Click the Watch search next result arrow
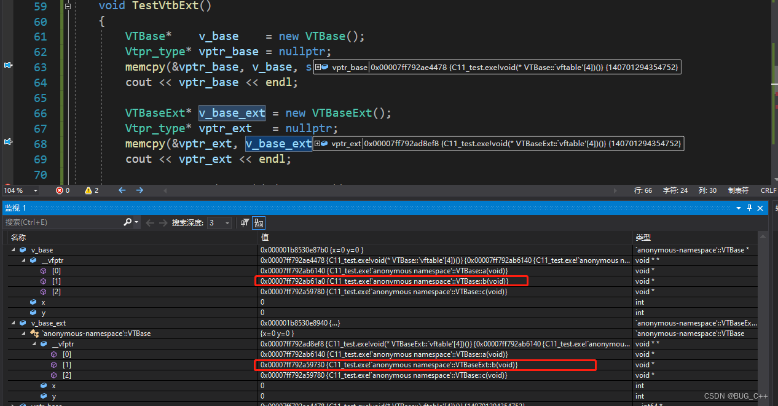This screenshot has width=778, height=406. tap(163, 222)
